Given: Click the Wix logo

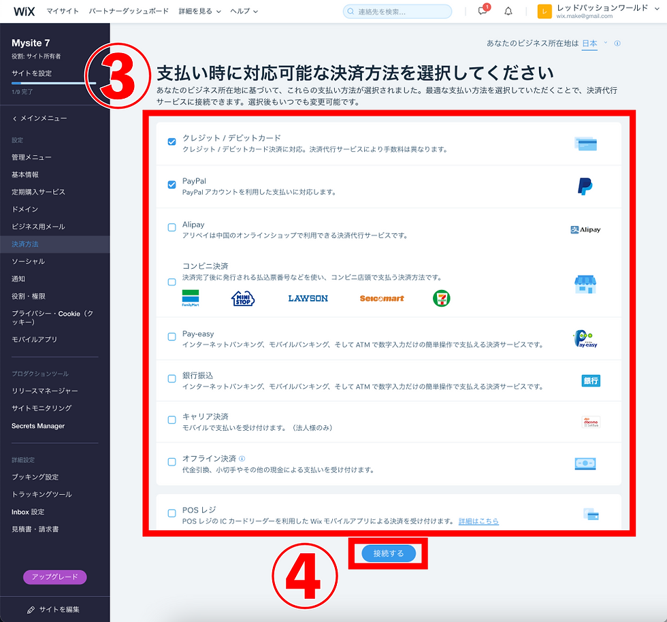Looking at the screenshot, I should pyautogui.click(x=25, y=12).
